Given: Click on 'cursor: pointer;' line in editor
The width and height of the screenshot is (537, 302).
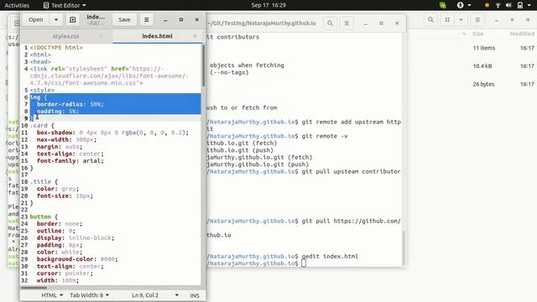Looking at the screenshot, I should click(x=65, y=273).
